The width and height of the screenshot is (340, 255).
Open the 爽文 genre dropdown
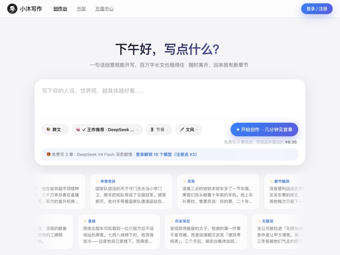tap(55, 129)
